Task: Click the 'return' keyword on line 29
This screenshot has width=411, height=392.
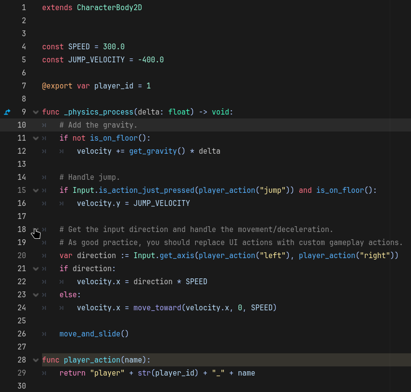Action: pos(73,373)
